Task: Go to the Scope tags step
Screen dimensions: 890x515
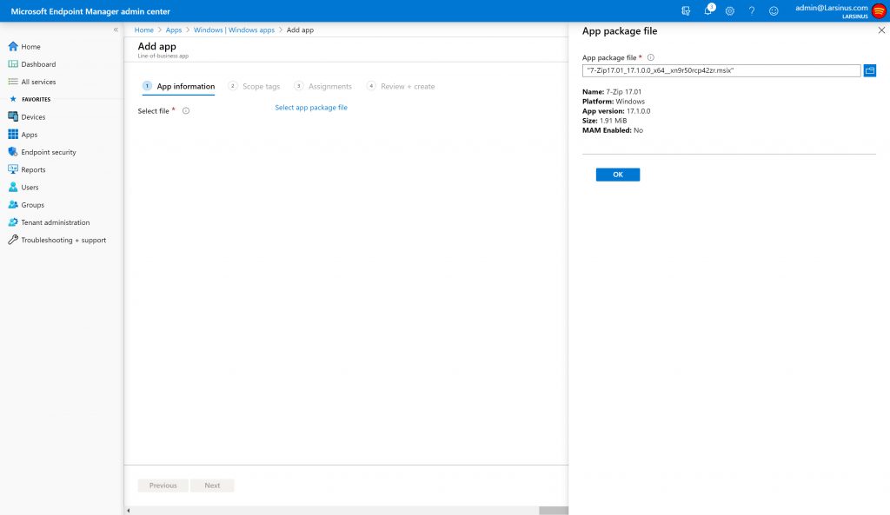Action: [255, 86]
